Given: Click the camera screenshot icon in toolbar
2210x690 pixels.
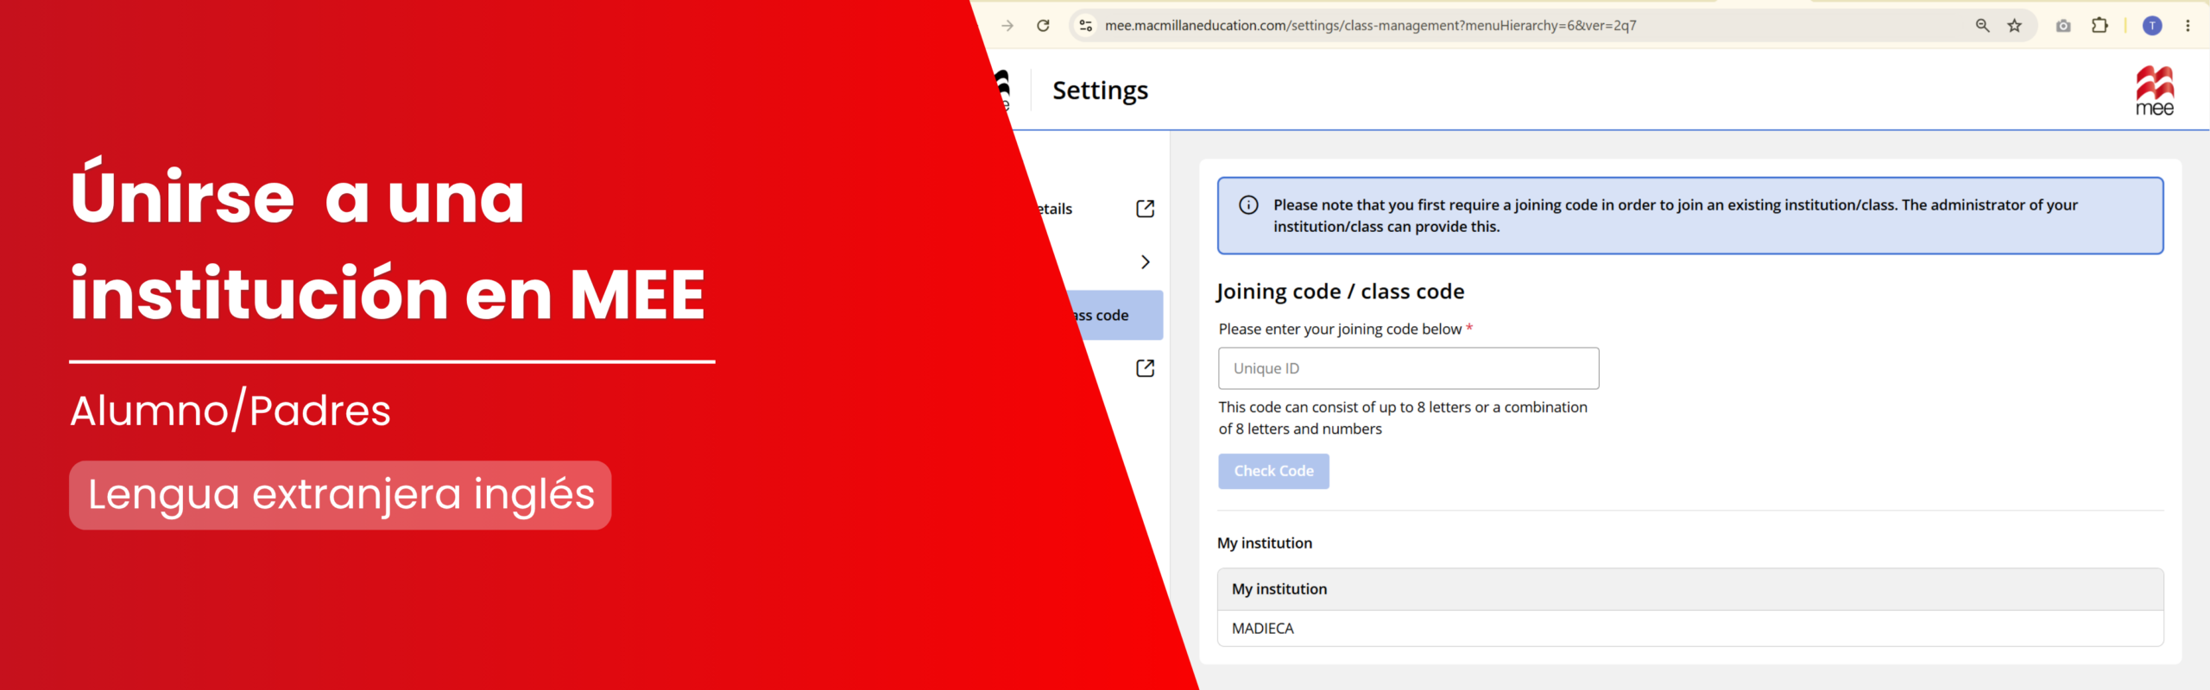Looking at the screenshot, I should point(2063,26).
